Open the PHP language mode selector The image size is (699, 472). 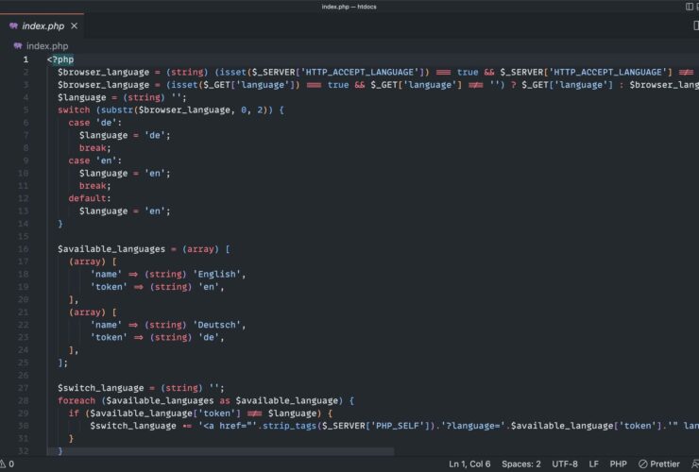[619, 464]
